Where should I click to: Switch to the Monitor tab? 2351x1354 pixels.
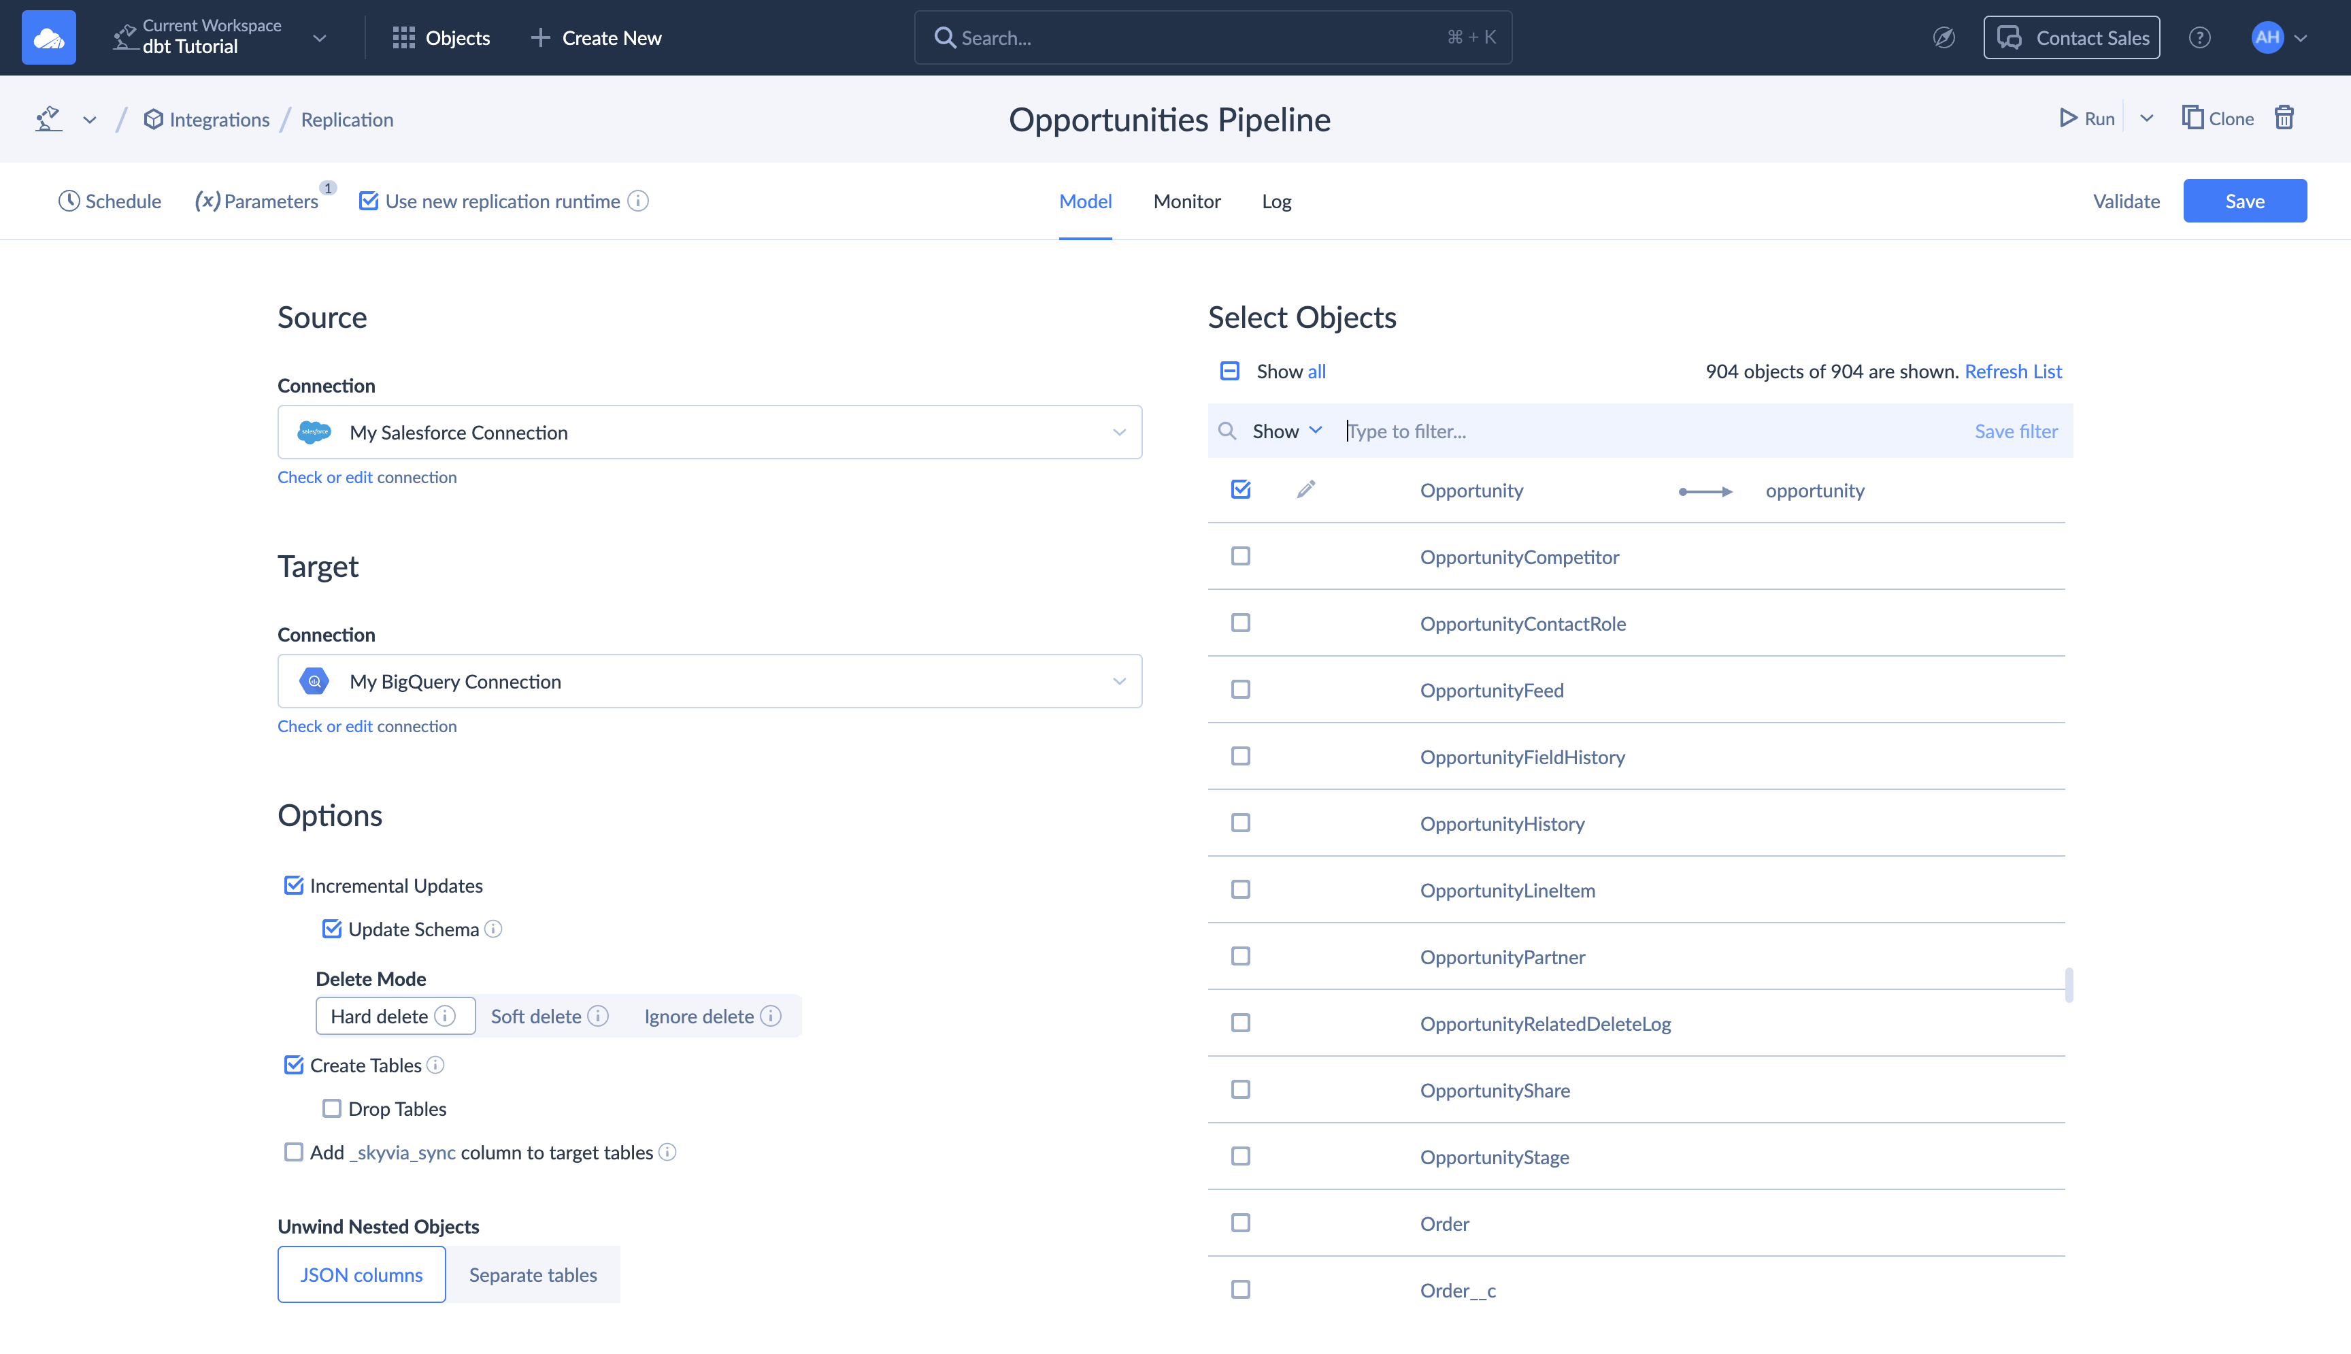pyautogui.click(x=1186, y=201)
